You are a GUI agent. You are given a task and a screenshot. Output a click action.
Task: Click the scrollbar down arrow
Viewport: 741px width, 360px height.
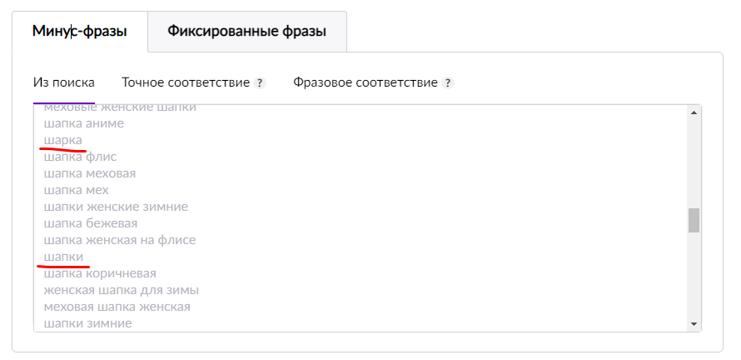click(694, 323)
